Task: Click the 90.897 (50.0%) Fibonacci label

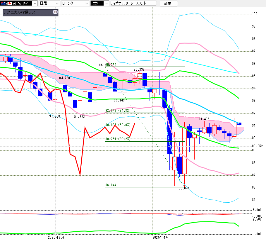Action: [118, 125]
